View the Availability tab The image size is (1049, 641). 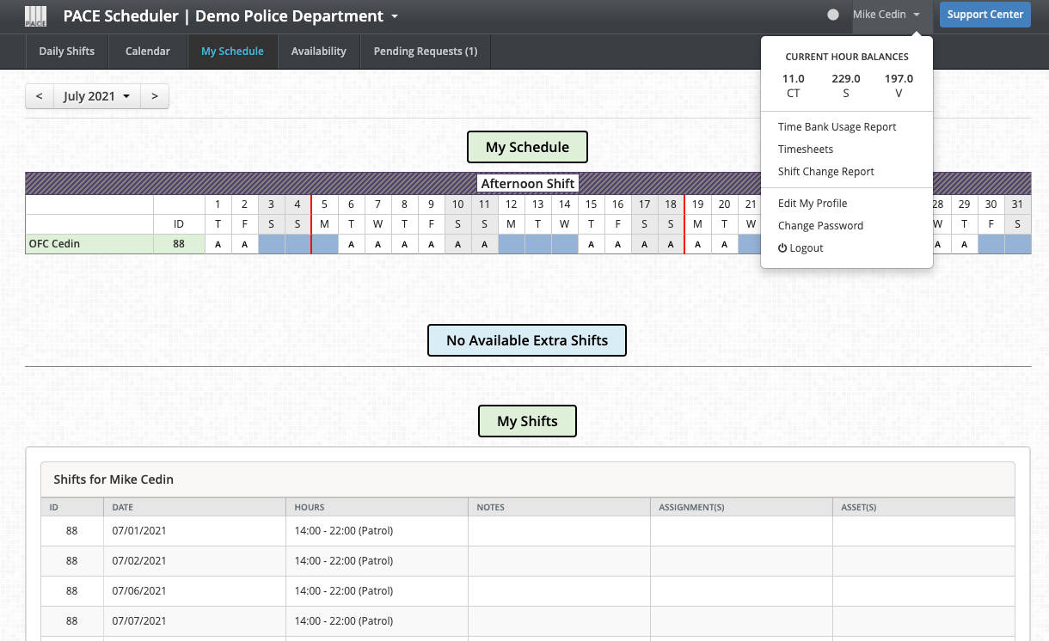[318, 52]
